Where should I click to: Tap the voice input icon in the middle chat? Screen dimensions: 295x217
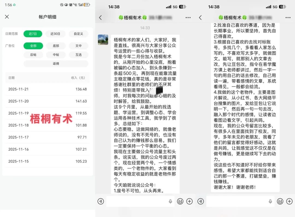(101, 201)
